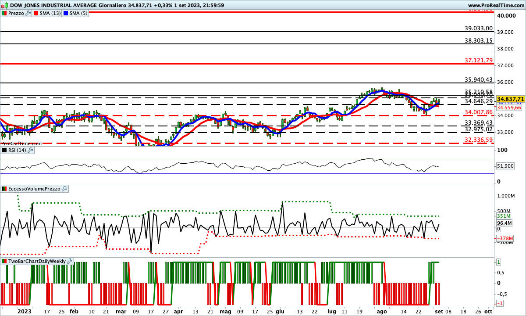Click the DOW JONES INDUSTRIAL AVERAGE title
526x316 pixels.
[x=54, y=5]
